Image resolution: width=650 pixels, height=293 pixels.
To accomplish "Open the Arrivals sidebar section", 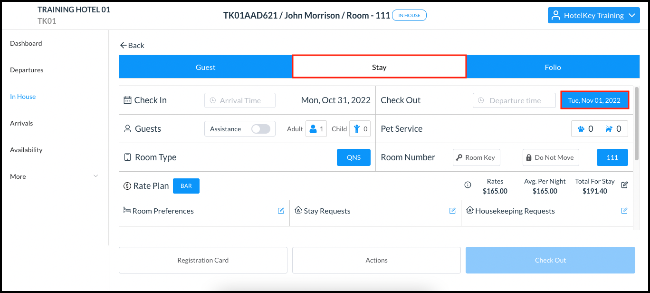I will tap(21, 123).
